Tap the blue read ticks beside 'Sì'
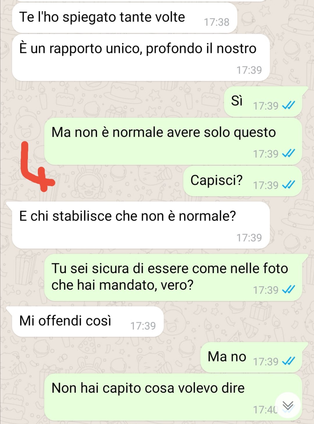This screenshot has height=424, width=314. (x=289, y=105)
